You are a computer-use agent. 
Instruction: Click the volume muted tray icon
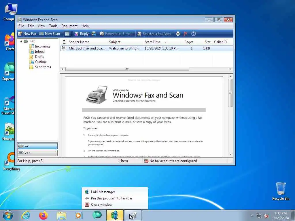(266, 216)
